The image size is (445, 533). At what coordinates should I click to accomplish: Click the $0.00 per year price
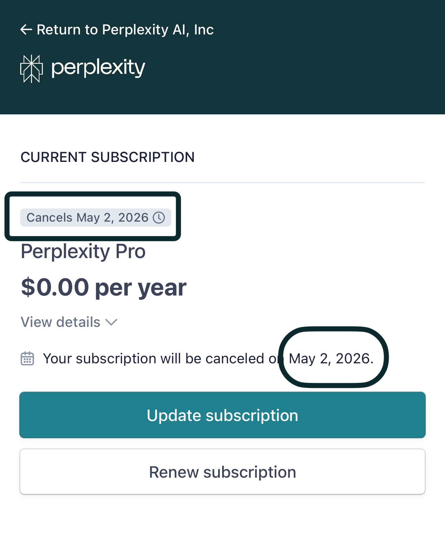point(103,287)
